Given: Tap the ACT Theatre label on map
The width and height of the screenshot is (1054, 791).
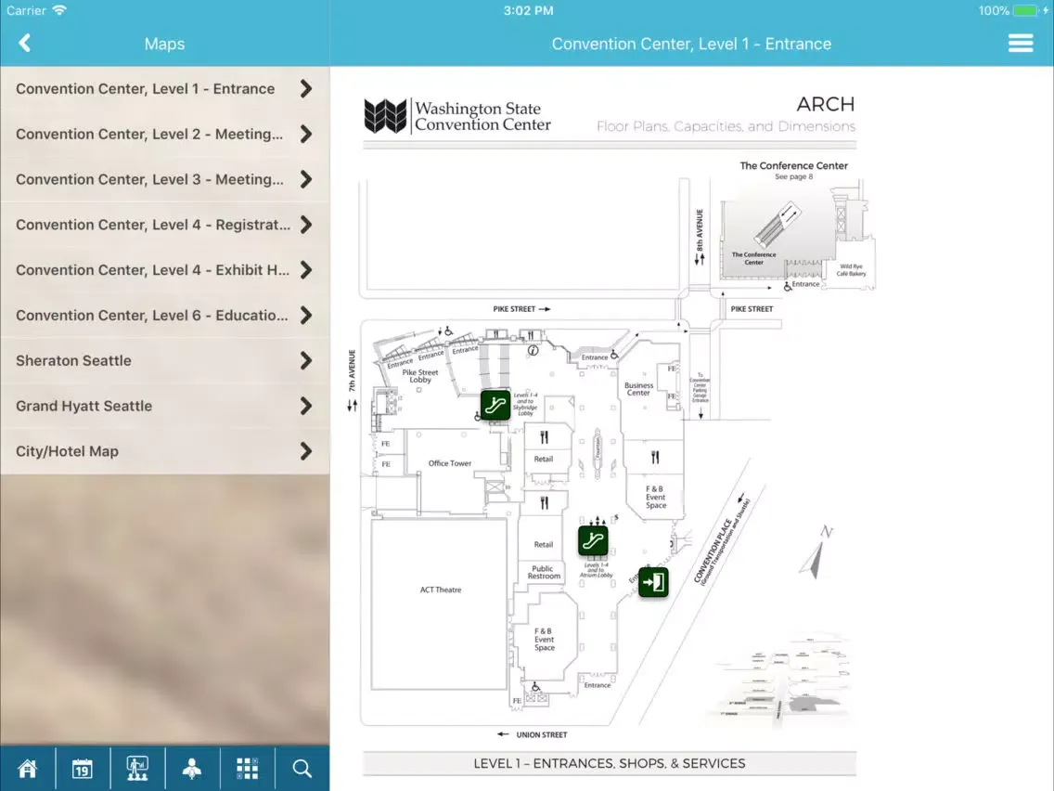Looking at the screenshot, I should coord(441,590).
